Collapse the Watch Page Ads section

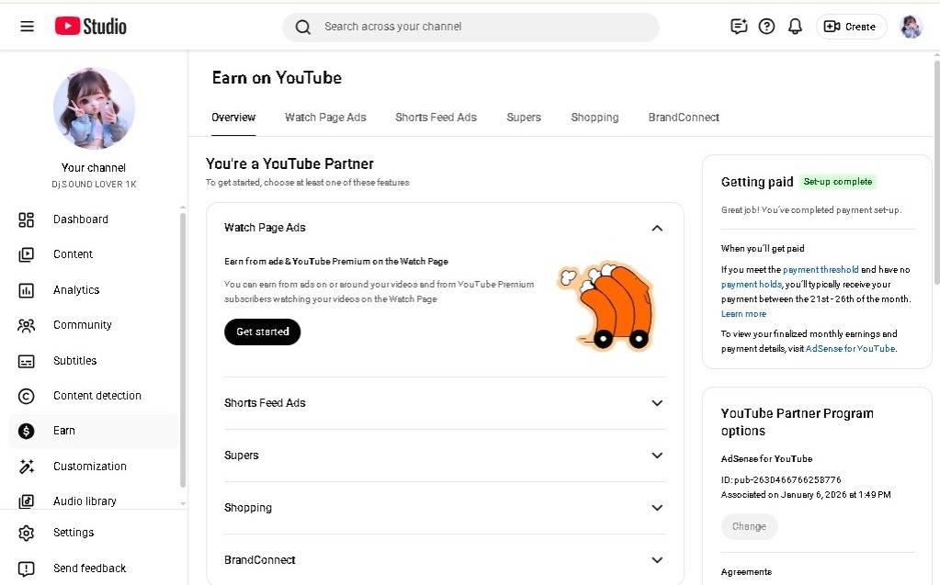click(657, 228)
